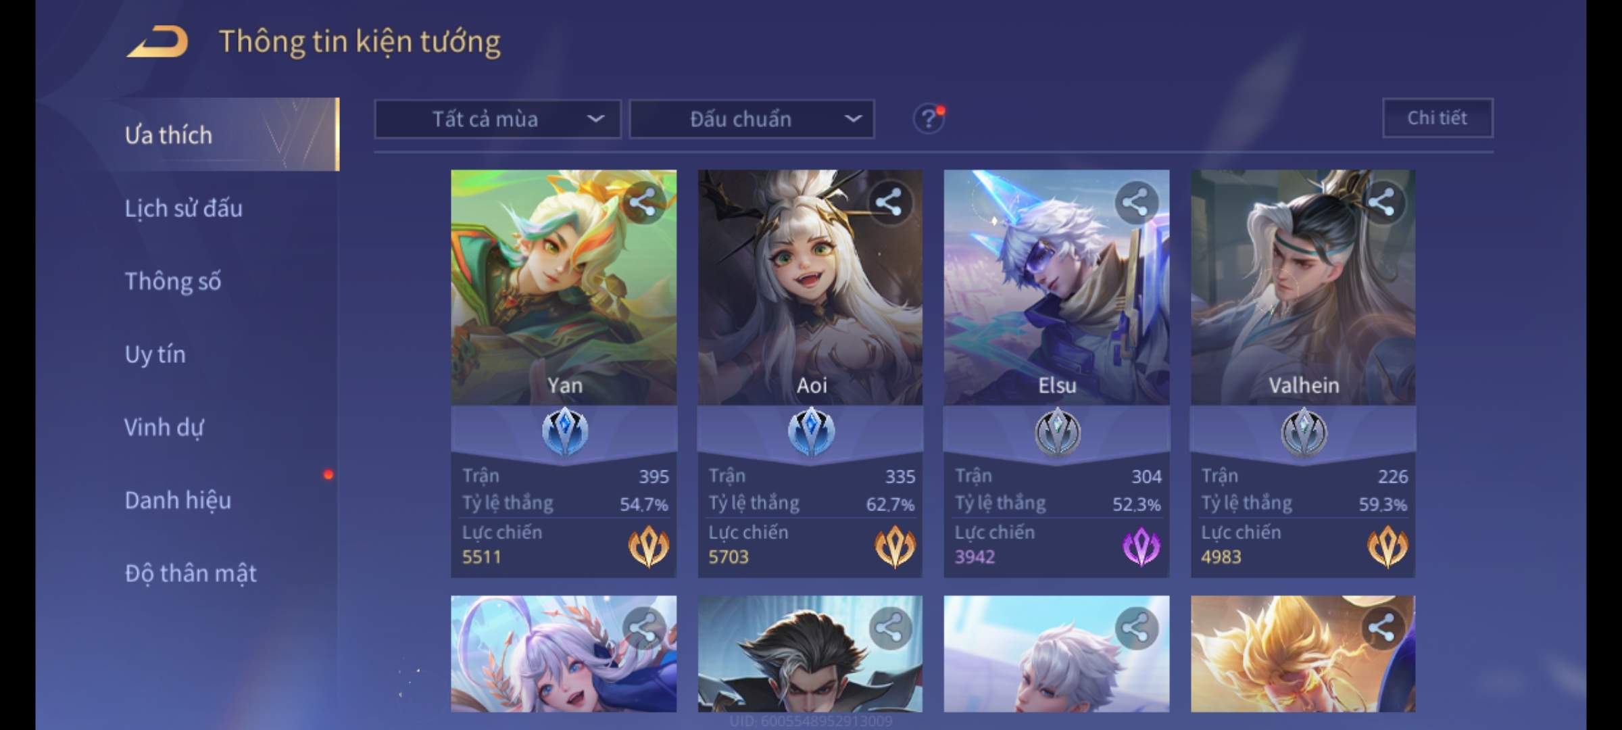Share the Elsu hero card

pyautogui.click(x=1135, y=202)
